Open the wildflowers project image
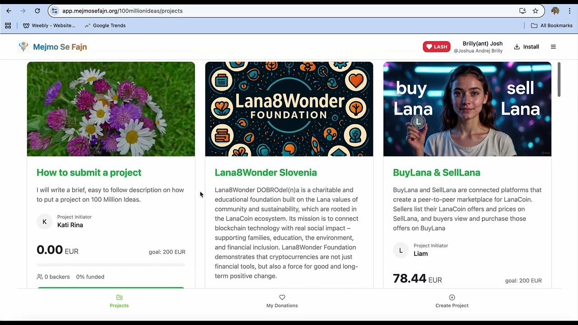 [111, 109]
